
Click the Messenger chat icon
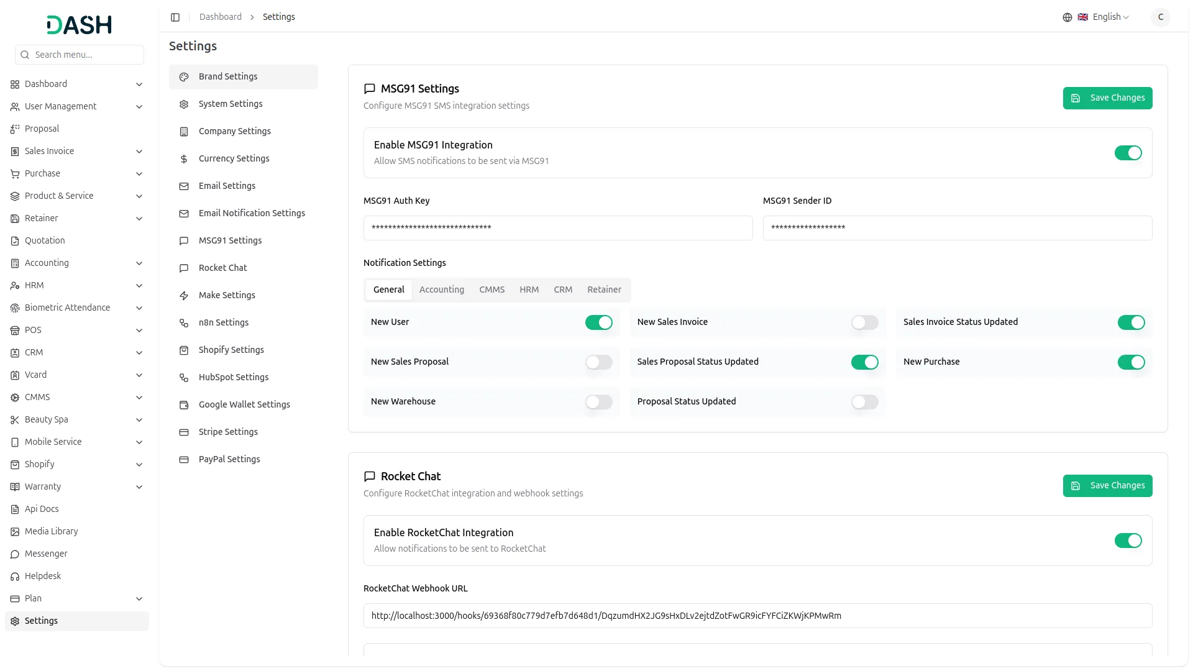pyautogui.click(x=15, y=554)
